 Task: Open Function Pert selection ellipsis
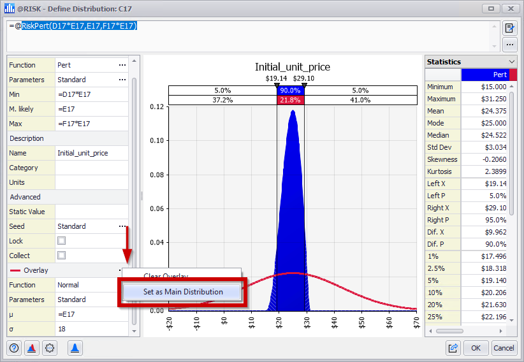click(122, 65)
